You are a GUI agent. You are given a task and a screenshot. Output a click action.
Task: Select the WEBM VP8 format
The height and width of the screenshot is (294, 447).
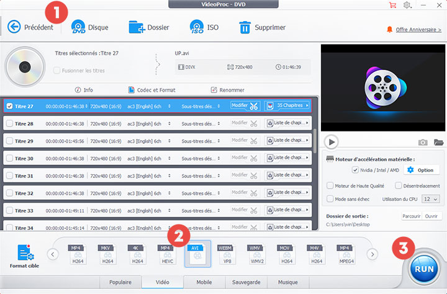[x=227, y=254]
